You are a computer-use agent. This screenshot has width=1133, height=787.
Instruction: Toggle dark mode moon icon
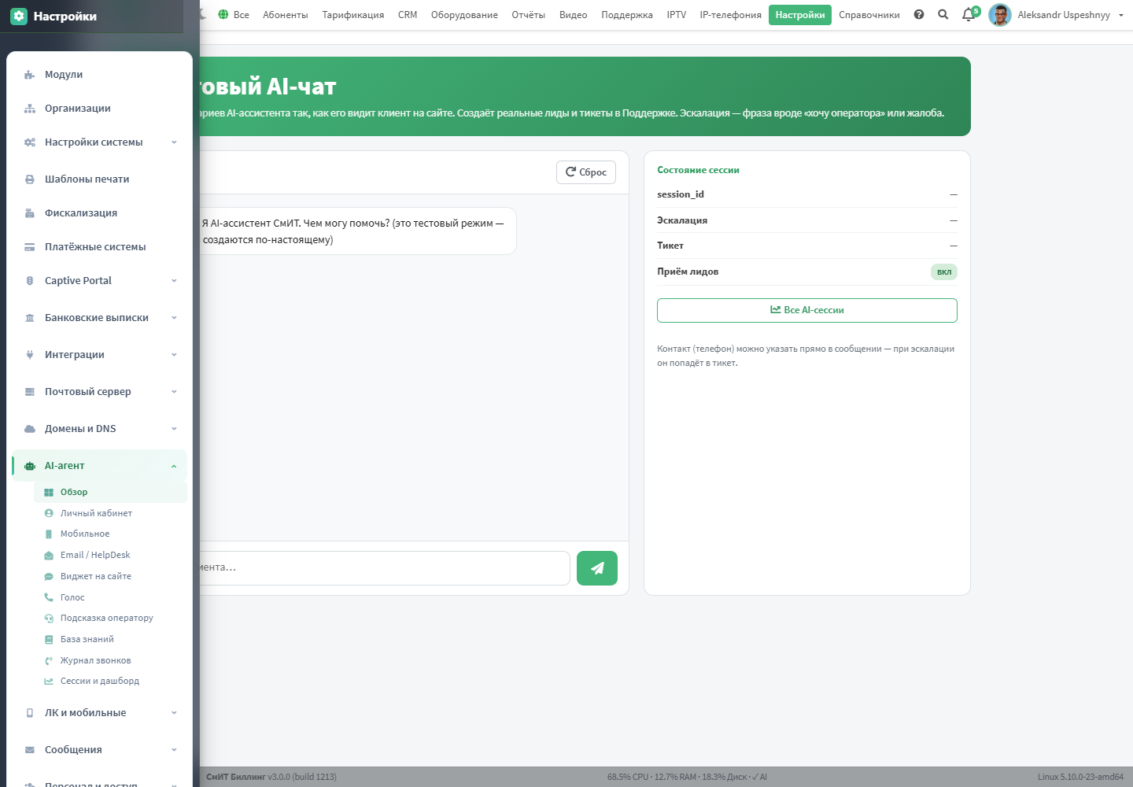tap(202, 14)
